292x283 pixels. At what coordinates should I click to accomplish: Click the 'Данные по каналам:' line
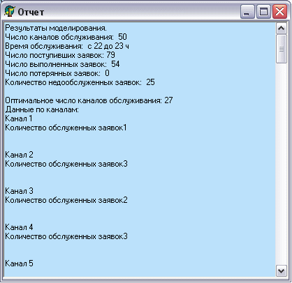tap(42, 109)
